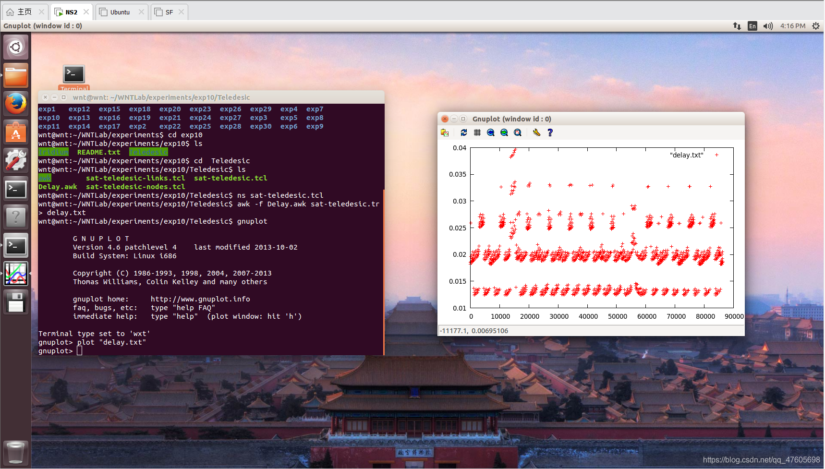Close the 主页 tab
Screen dimensions: 825x469
tap(42, 12)
